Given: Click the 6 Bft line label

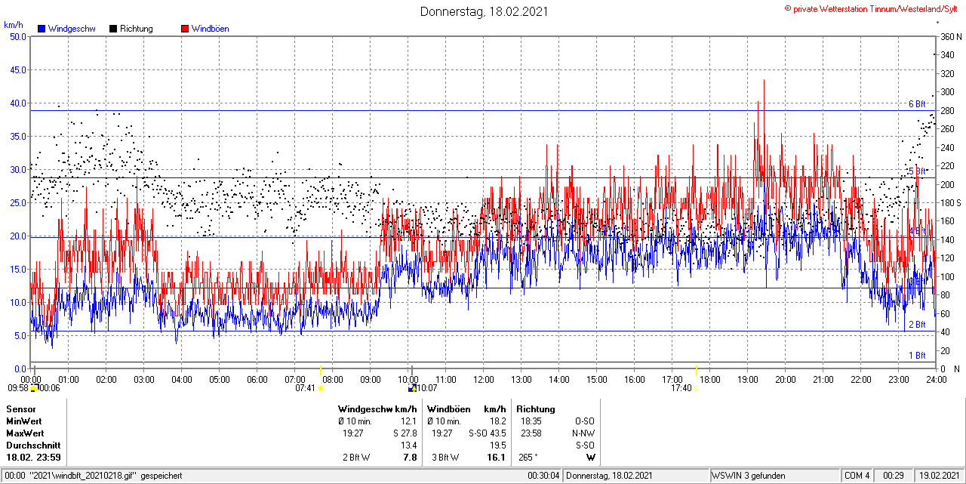Looking at the screenshot, I should pyautogui.click(x=916, y=104).
